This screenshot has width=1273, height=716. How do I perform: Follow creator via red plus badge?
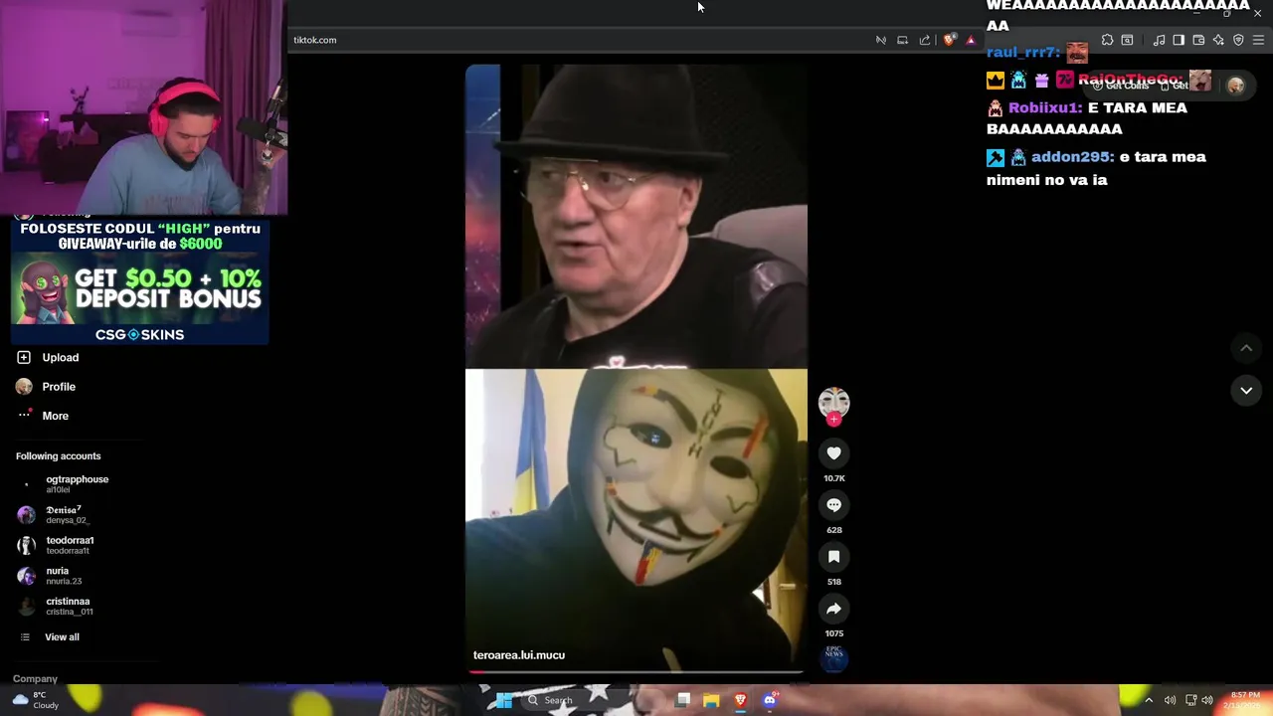coord(833,420)
